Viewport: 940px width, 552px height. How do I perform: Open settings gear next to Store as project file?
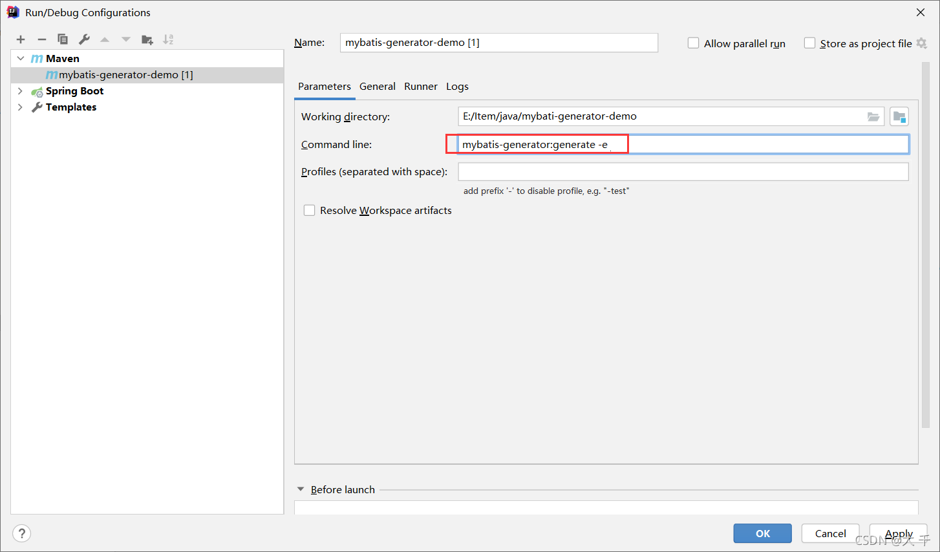pos(922,43)
